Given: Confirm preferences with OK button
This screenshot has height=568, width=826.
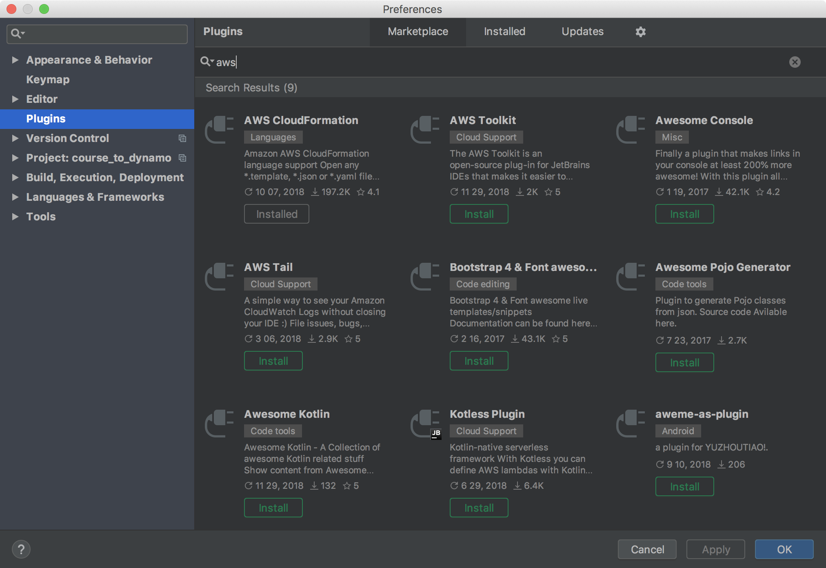Looking at the screenshot, I should coord(784,549).
